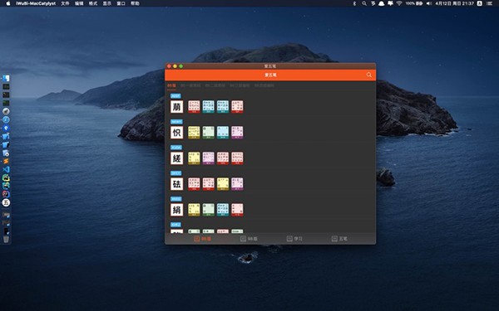Screen dimensions: 499x311
Task: Open the last red key card in 蒯 row
Action: 237,107
